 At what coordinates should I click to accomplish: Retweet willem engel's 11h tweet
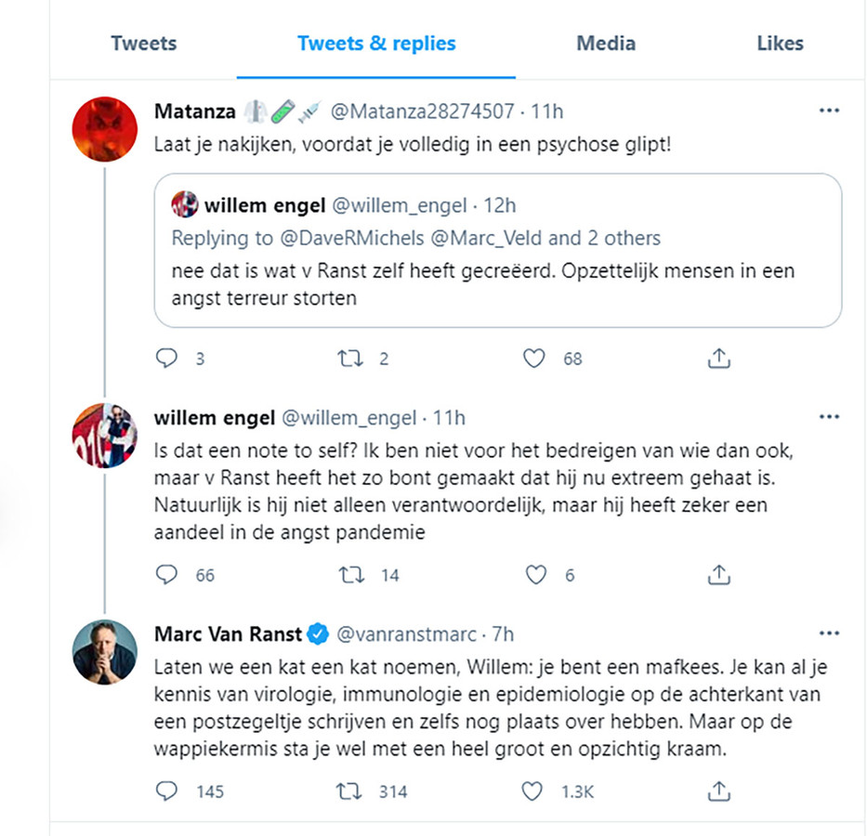click(350, 575)
